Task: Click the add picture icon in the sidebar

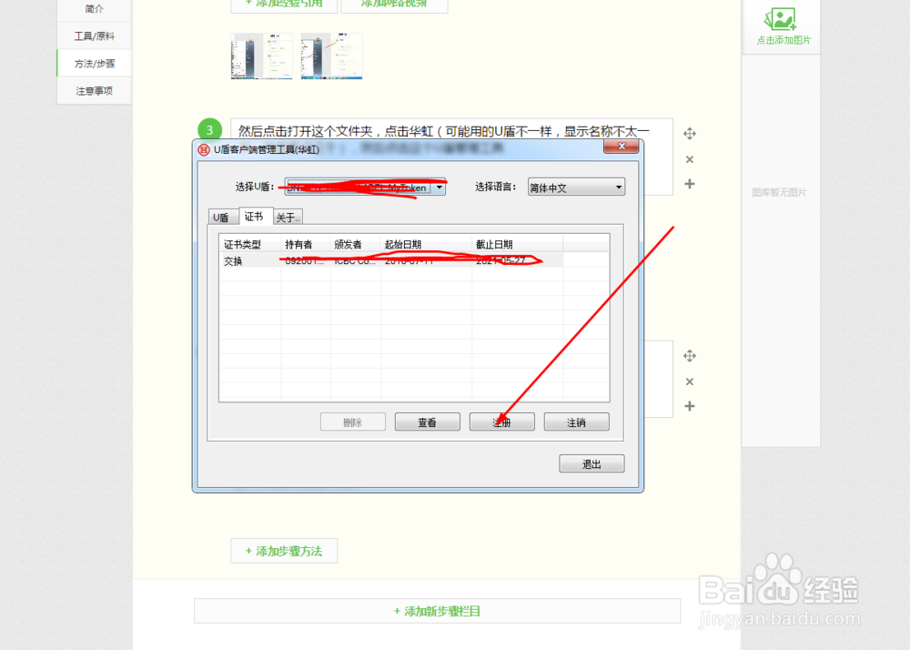Action: [781, 18]
